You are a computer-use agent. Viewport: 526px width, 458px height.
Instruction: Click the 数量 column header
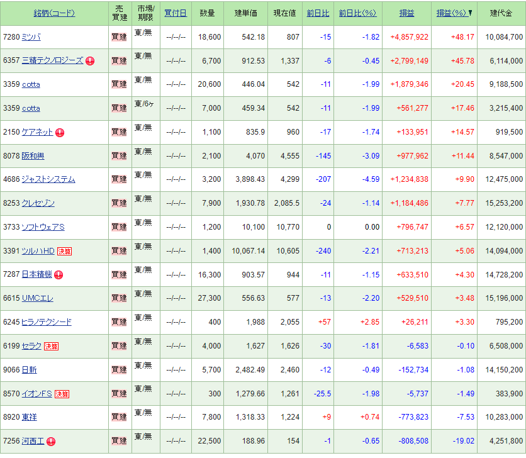click(207, 13)
